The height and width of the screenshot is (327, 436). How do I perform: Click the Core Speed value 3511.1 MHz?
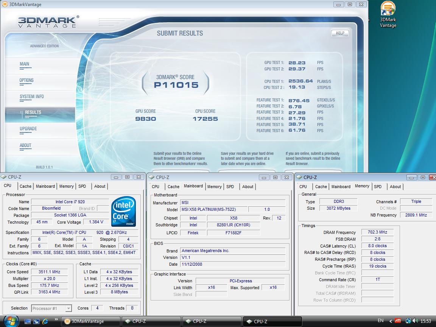49,272
